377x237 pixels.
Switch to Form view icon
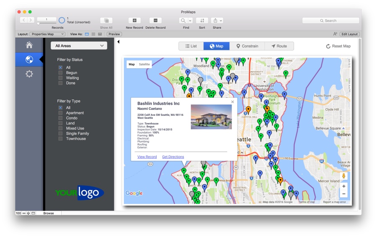(x=87, y=34)
